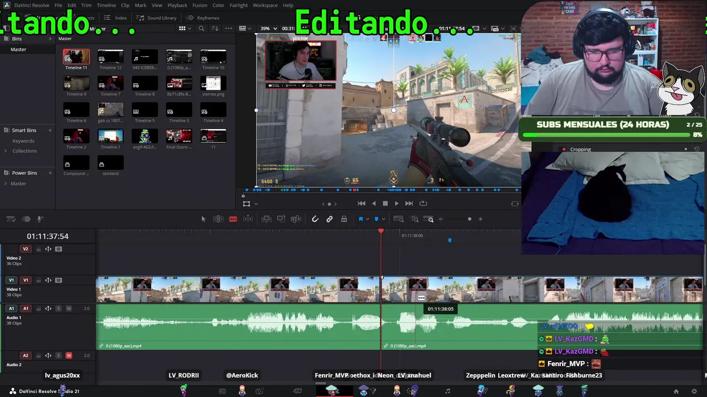
Task: Add a new Smart Bin with plus
Action: tap(50, 130)
